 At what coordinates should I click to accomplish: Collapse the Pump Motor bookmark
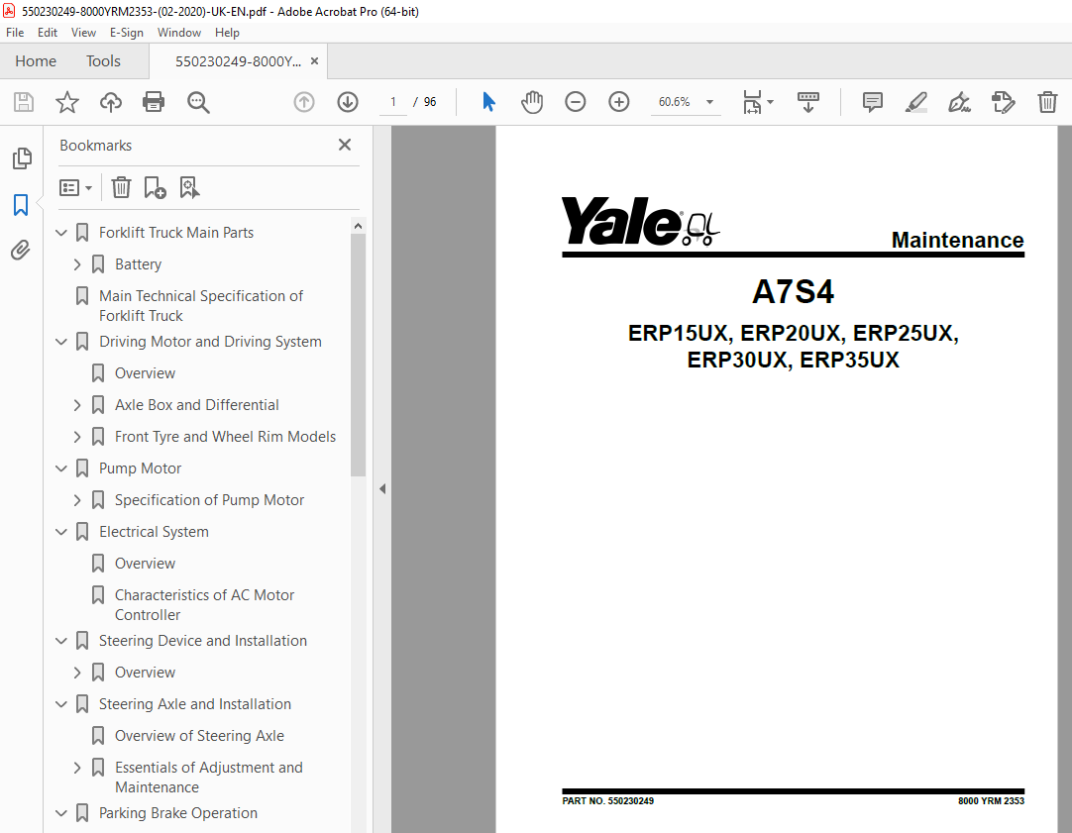[x=61, y=469]
